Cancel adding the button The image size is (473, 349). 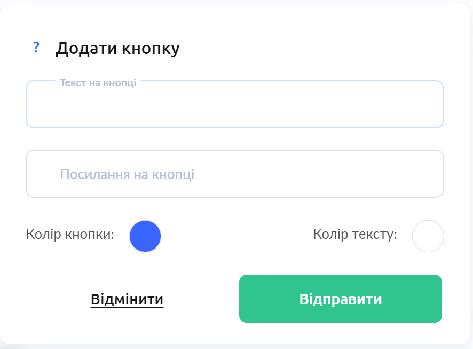point(127,299)
